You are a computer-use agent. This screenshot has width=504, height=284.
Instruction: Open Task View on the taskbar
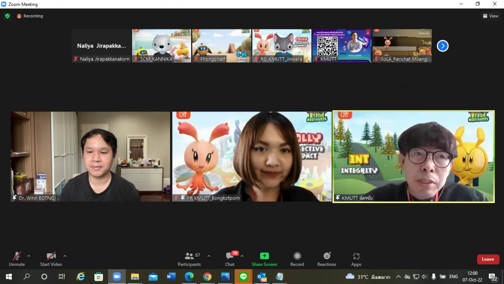coord(62,276)
